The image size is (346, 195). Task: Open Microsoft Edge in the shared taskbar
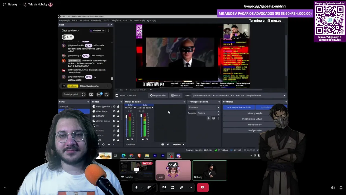pos(124,155)
